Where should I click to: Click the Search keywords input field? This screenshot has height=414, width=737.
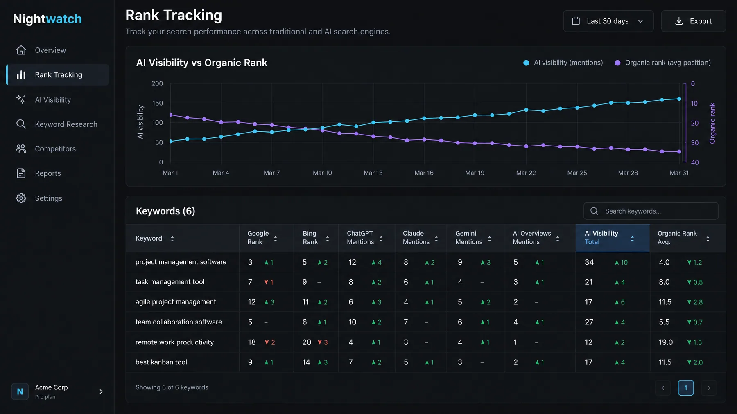tap(651, 211)
